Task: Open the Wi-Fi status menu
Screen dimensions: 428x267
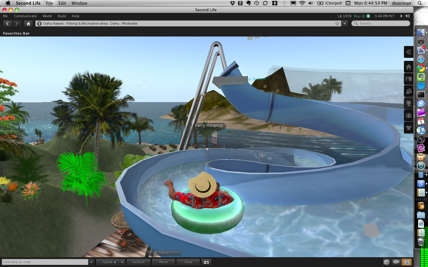Action: coord(302,3)
